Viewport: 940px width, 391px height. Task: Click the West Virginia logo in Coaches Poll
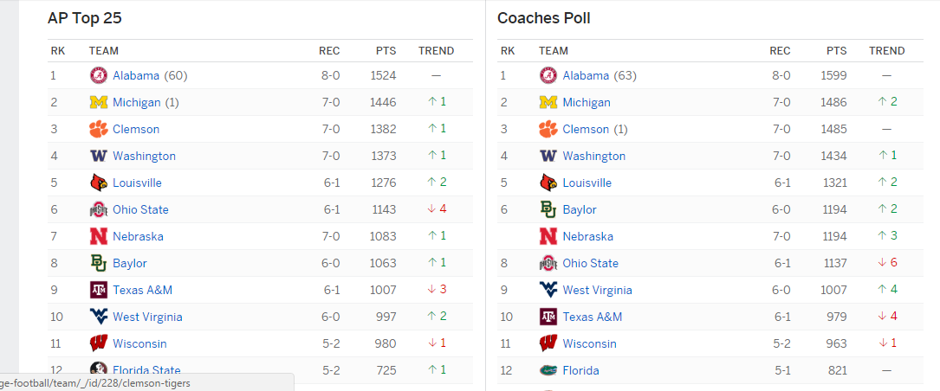(x=548, y=290)
